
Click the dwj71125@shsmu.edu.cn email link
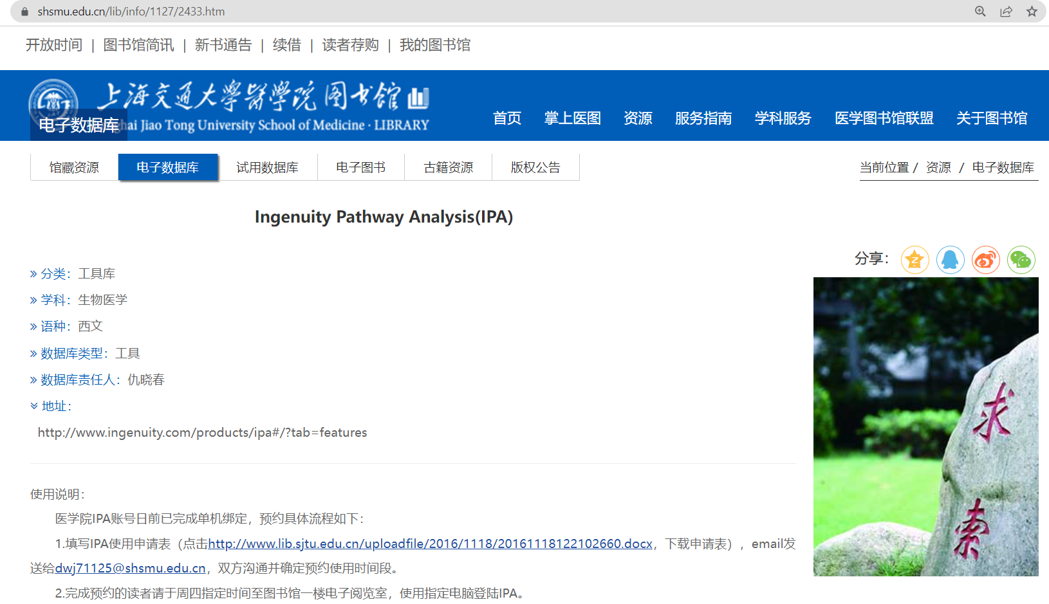130,568
